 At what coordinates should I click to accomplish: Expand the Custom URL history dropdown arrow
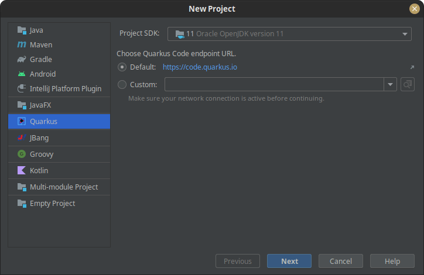point(390,84)
